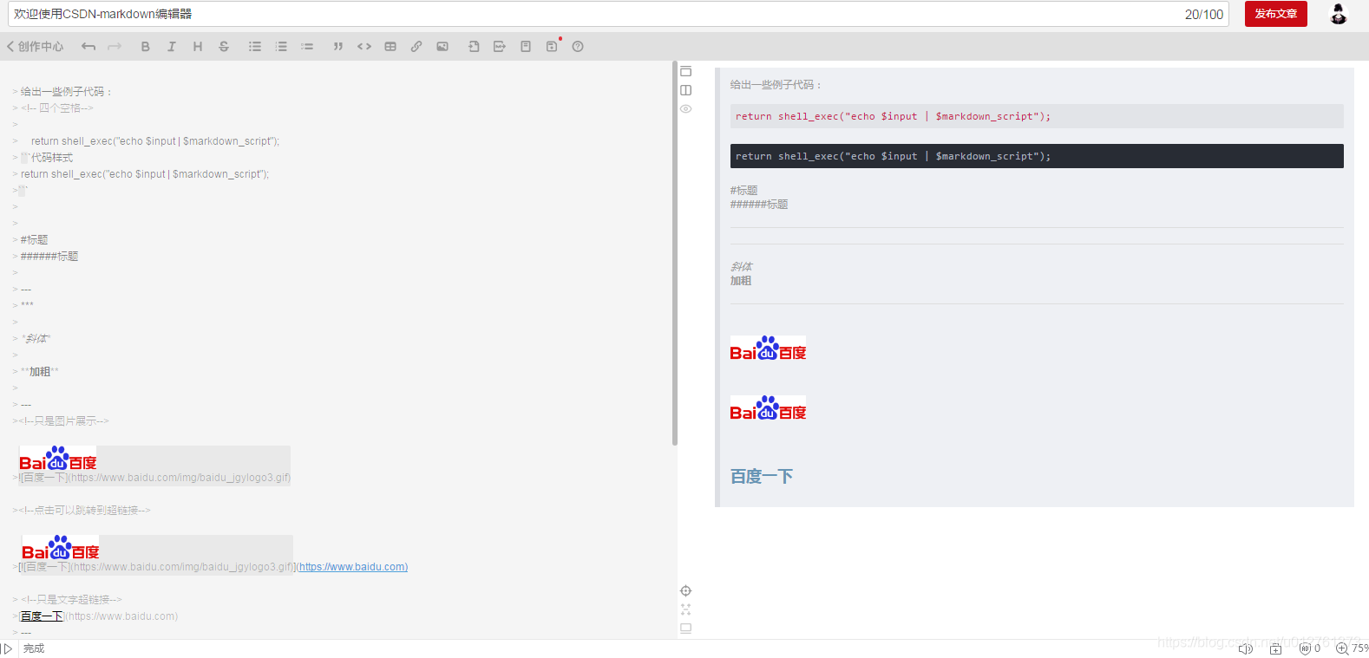
Task: Apply bold formatting
Action: (145, 47)
